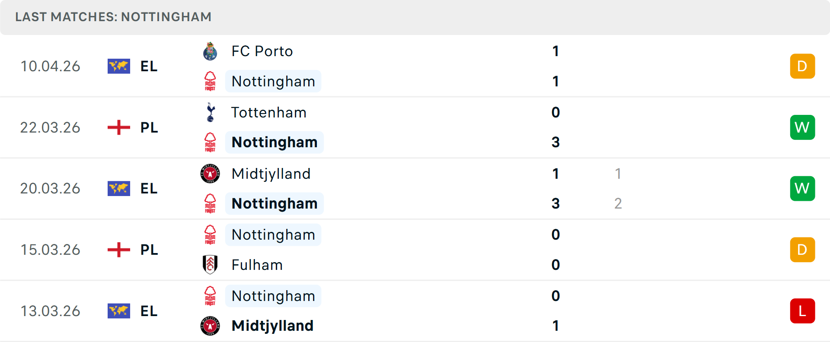Open the Fulham team link
This screenshot has height=342, width=830.
point(257,265)
